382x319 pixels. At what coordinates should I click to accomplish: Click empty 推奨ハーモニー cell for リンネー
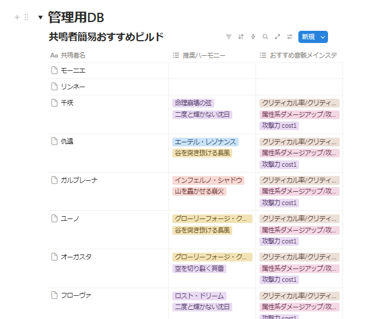[212, 87]
